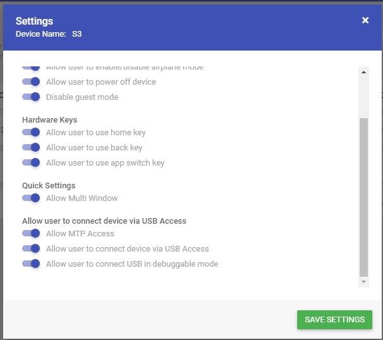Toggle the partially visible airplane mode switch
The width and height of the screenshot is (383, 340).
coord(31,68)
